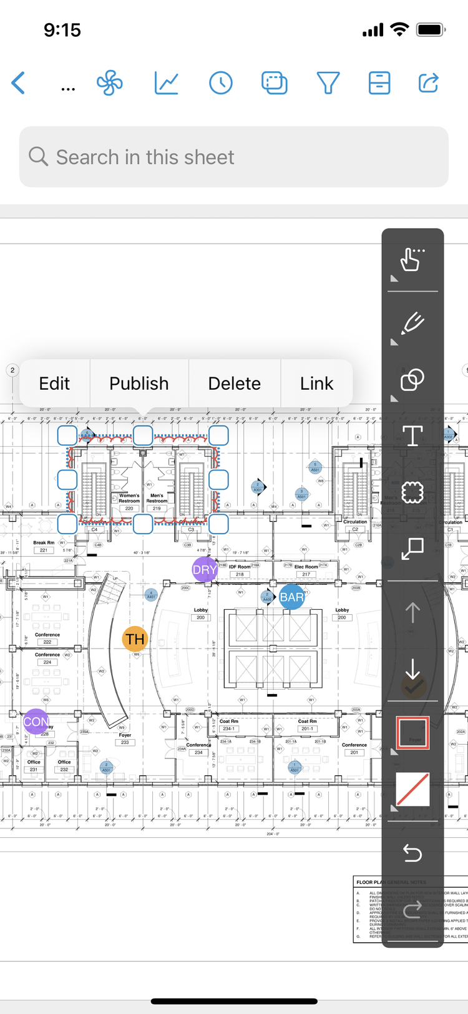Open the overlapping shapes tool
This screenshot has height=1014, width=468.
click(x=412, y=380)
